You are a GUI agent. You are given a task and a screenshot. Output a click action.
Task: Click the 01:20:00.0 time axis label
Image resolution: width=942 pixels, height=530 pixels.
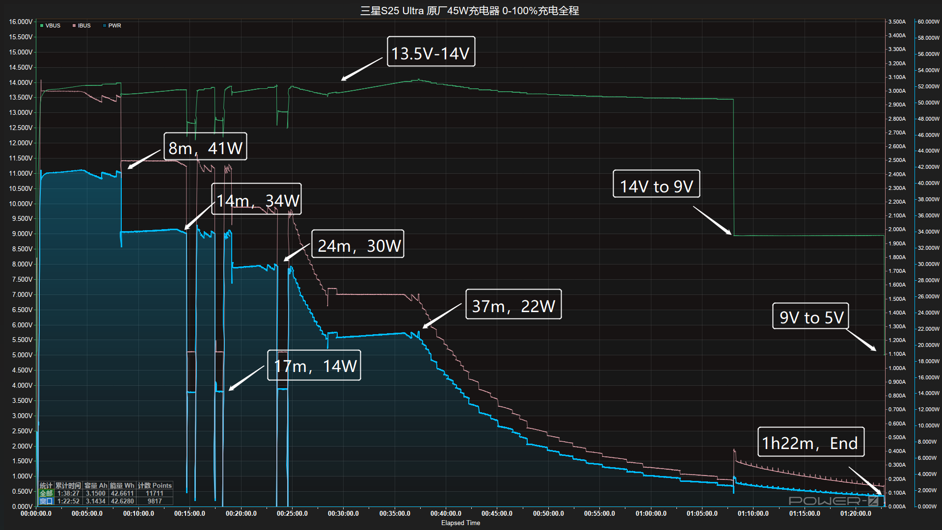[856, 513]
